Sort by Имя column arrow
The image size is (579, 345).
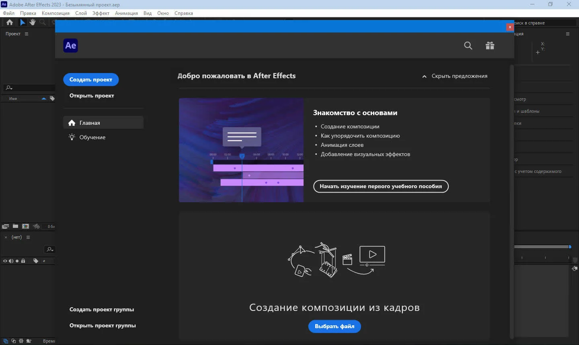tap(44, 98)
